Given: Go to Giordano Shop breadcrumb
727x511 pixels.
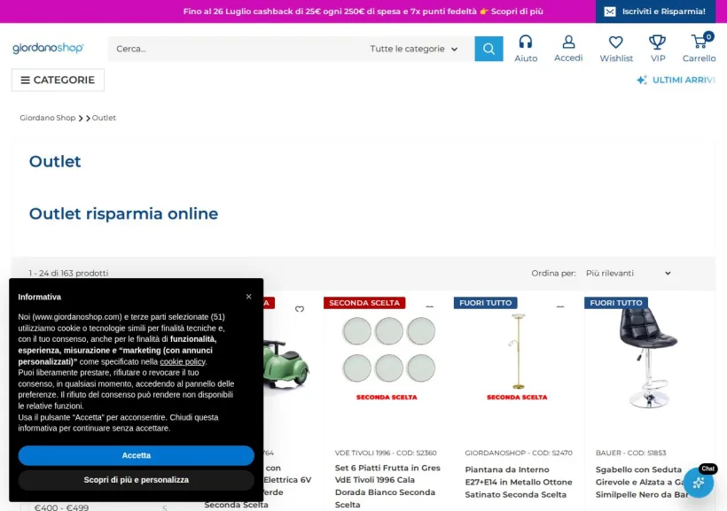Looking at the screenshot, I should [x=47, y=118].
